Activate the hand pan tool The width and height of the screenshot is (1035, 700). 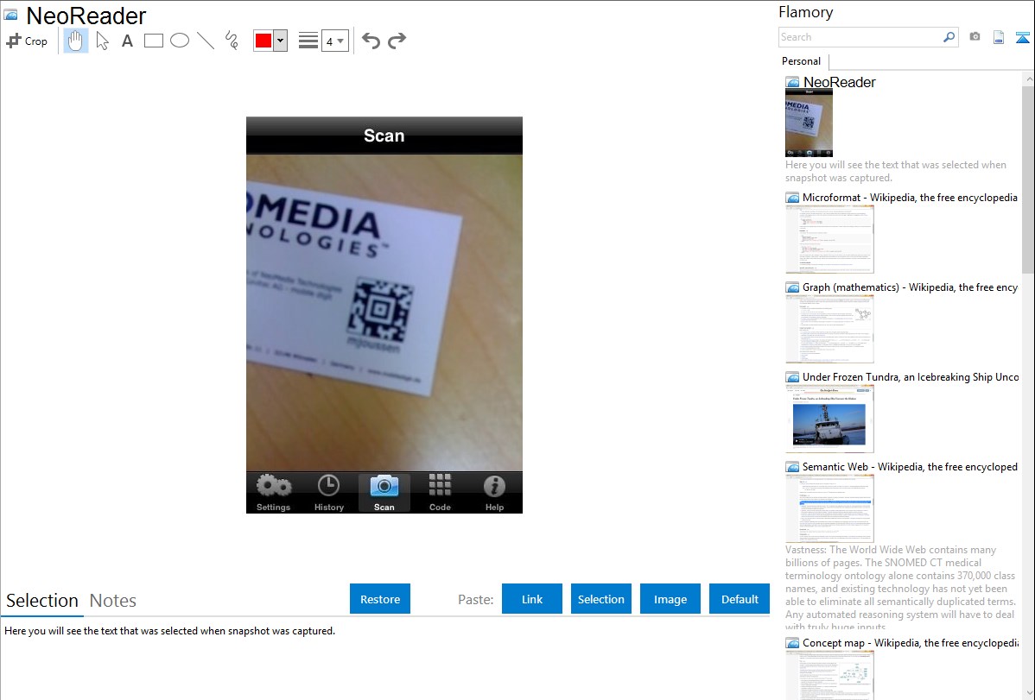76,41
